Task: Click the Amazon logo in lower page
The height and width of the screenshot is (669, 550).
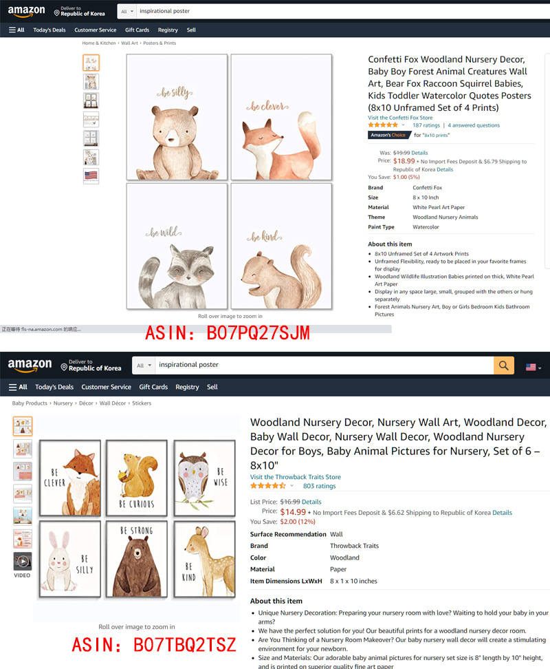Action: 30,365
